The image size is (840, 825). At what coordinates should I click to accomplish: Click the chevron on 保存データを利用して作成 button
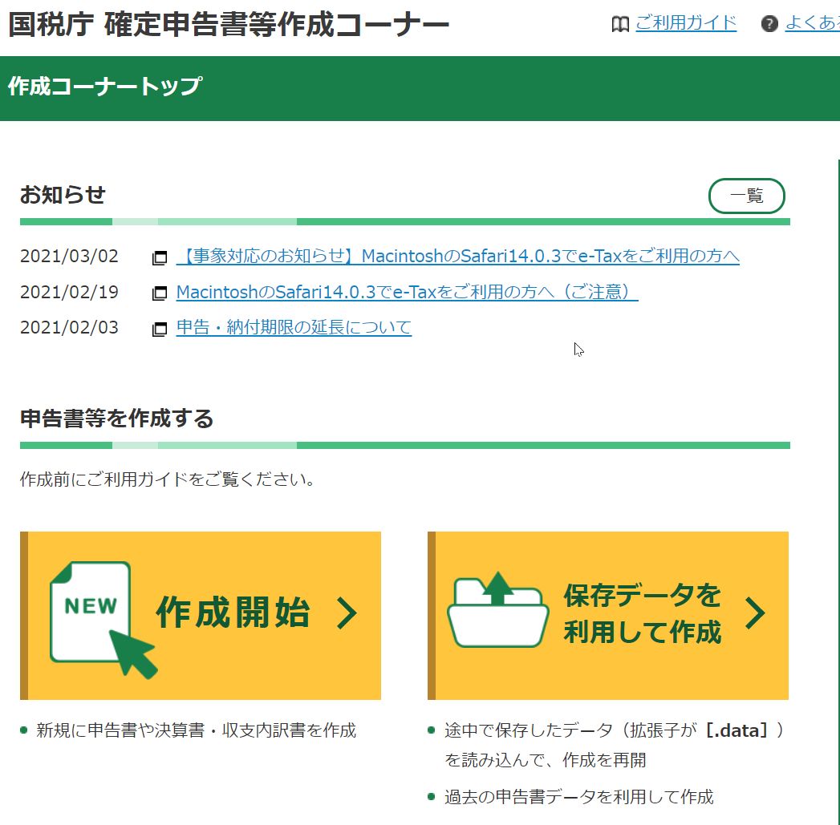coord(755,613)
